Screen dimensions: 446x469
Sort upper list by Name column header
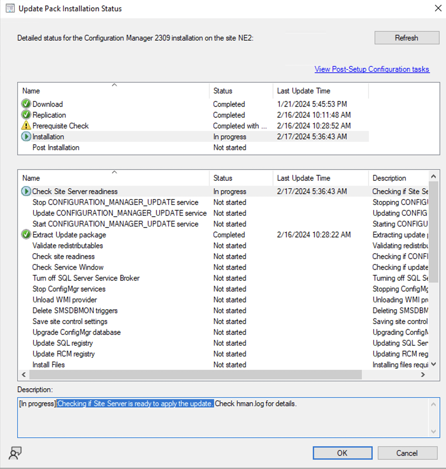click(x=114, y=91)
